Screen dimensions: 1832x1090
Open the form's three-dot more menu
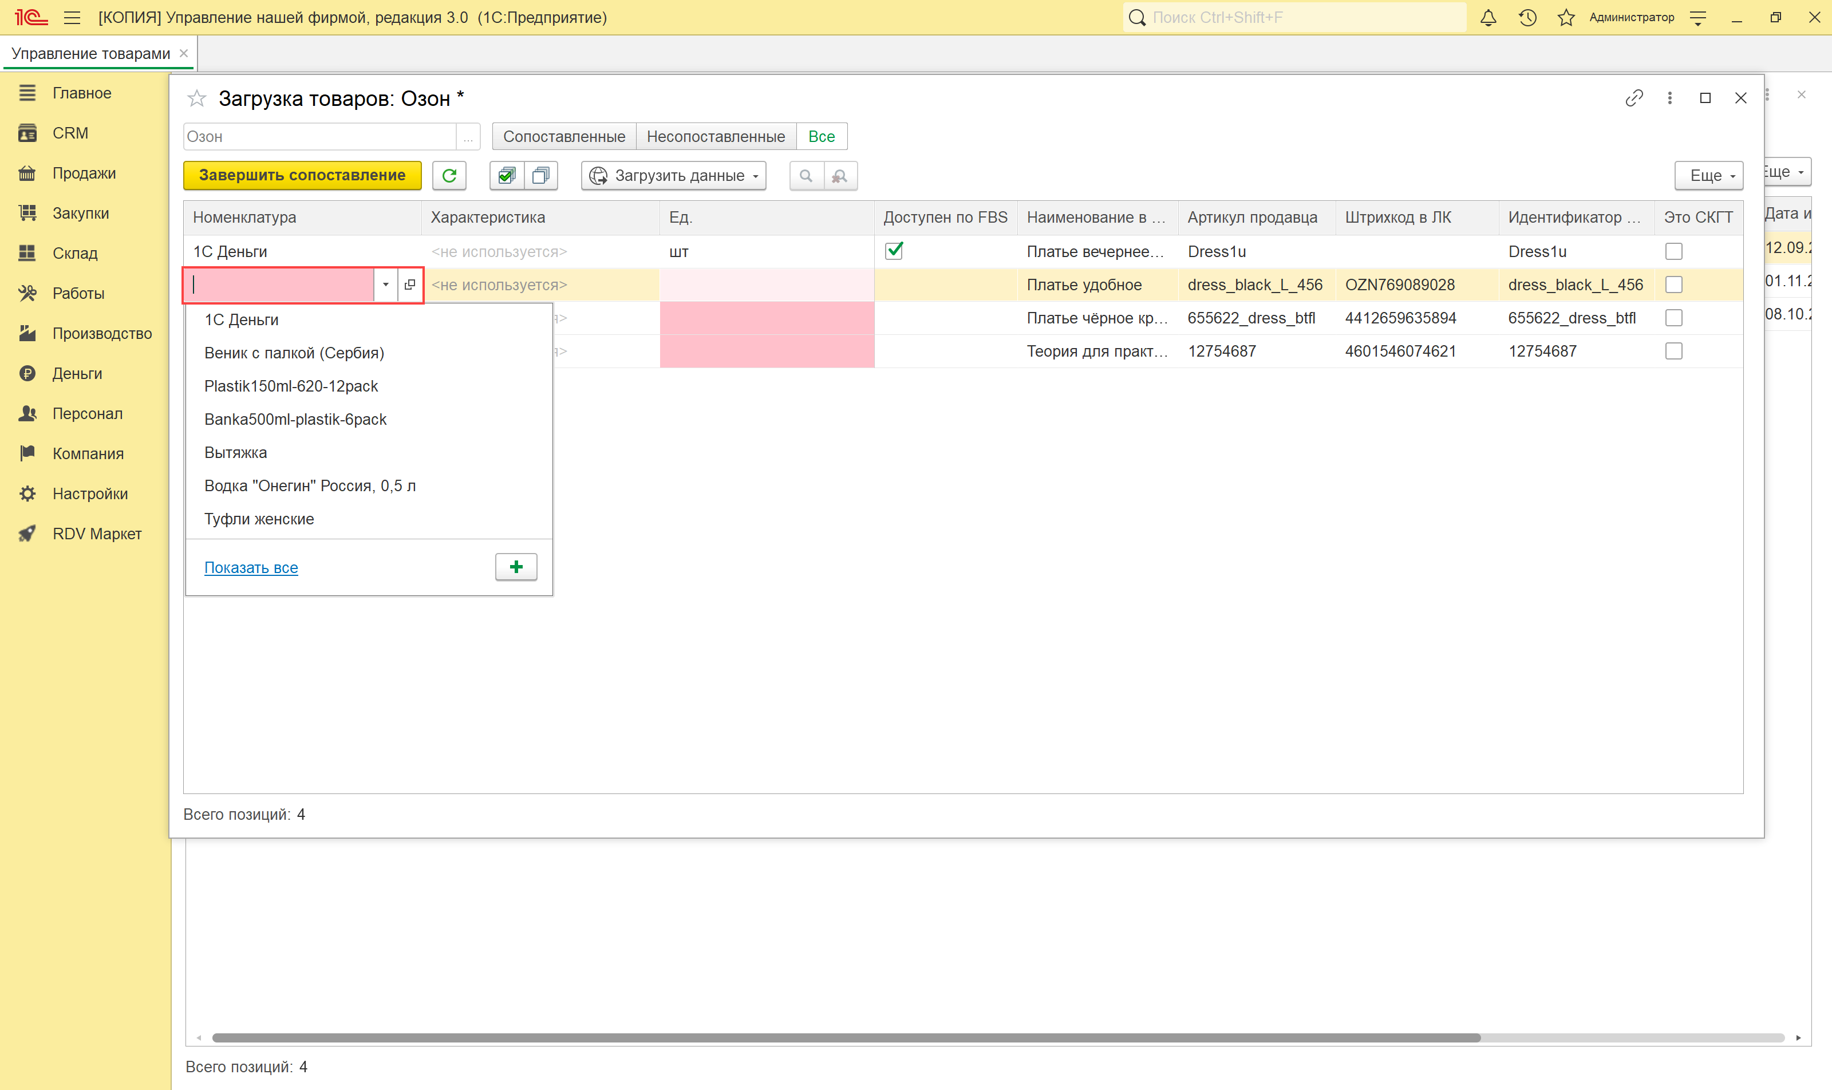point(1669,98)
